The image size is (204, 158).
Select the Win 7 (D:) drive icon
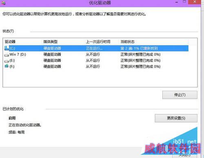(7, 55)
